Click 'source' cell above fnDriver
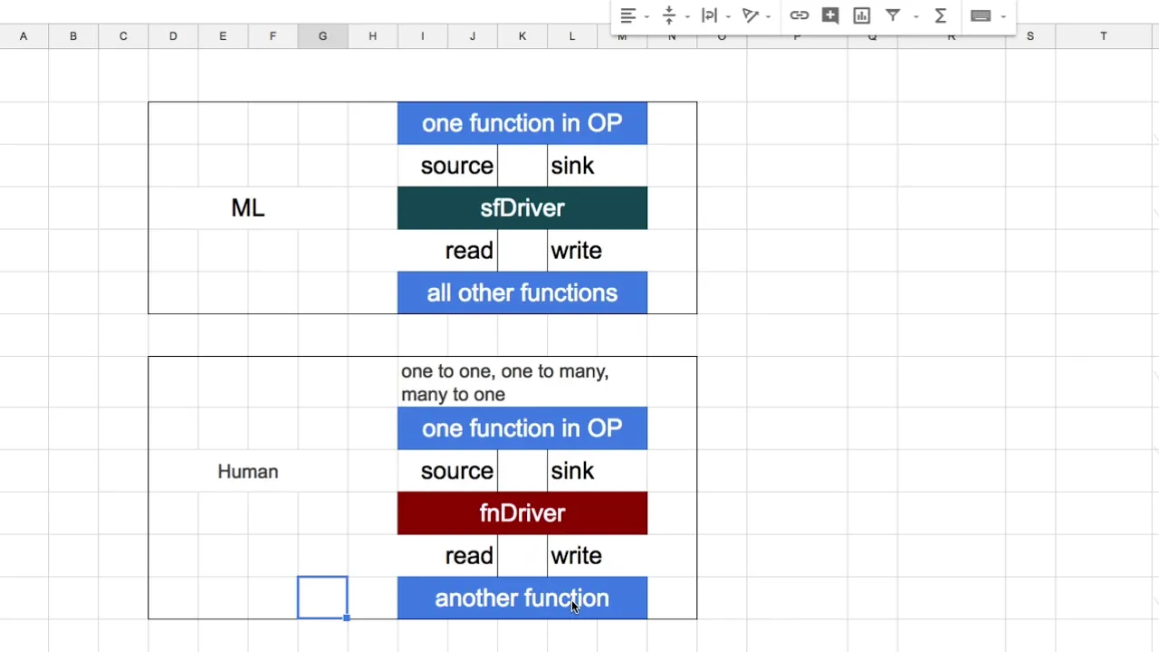Image resolution: width=1159 pixels, height=652 pixels. (x=447, y=471)
